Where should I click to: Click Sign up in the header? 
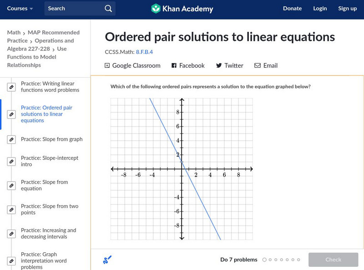(x=347, y=9)
